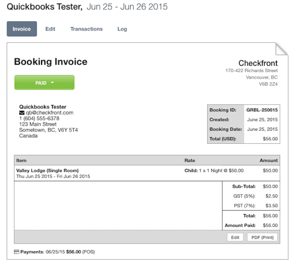
Task: Open the Transactions tab
Action: point(86,29)
